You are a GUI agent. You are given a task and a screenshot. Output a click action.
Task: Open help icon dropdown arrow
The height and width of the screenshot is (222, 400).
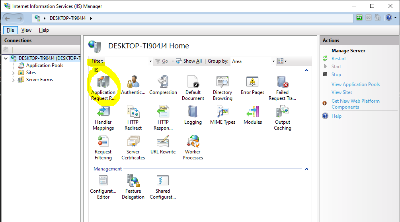pyautogui.click(x=395, y=17)
